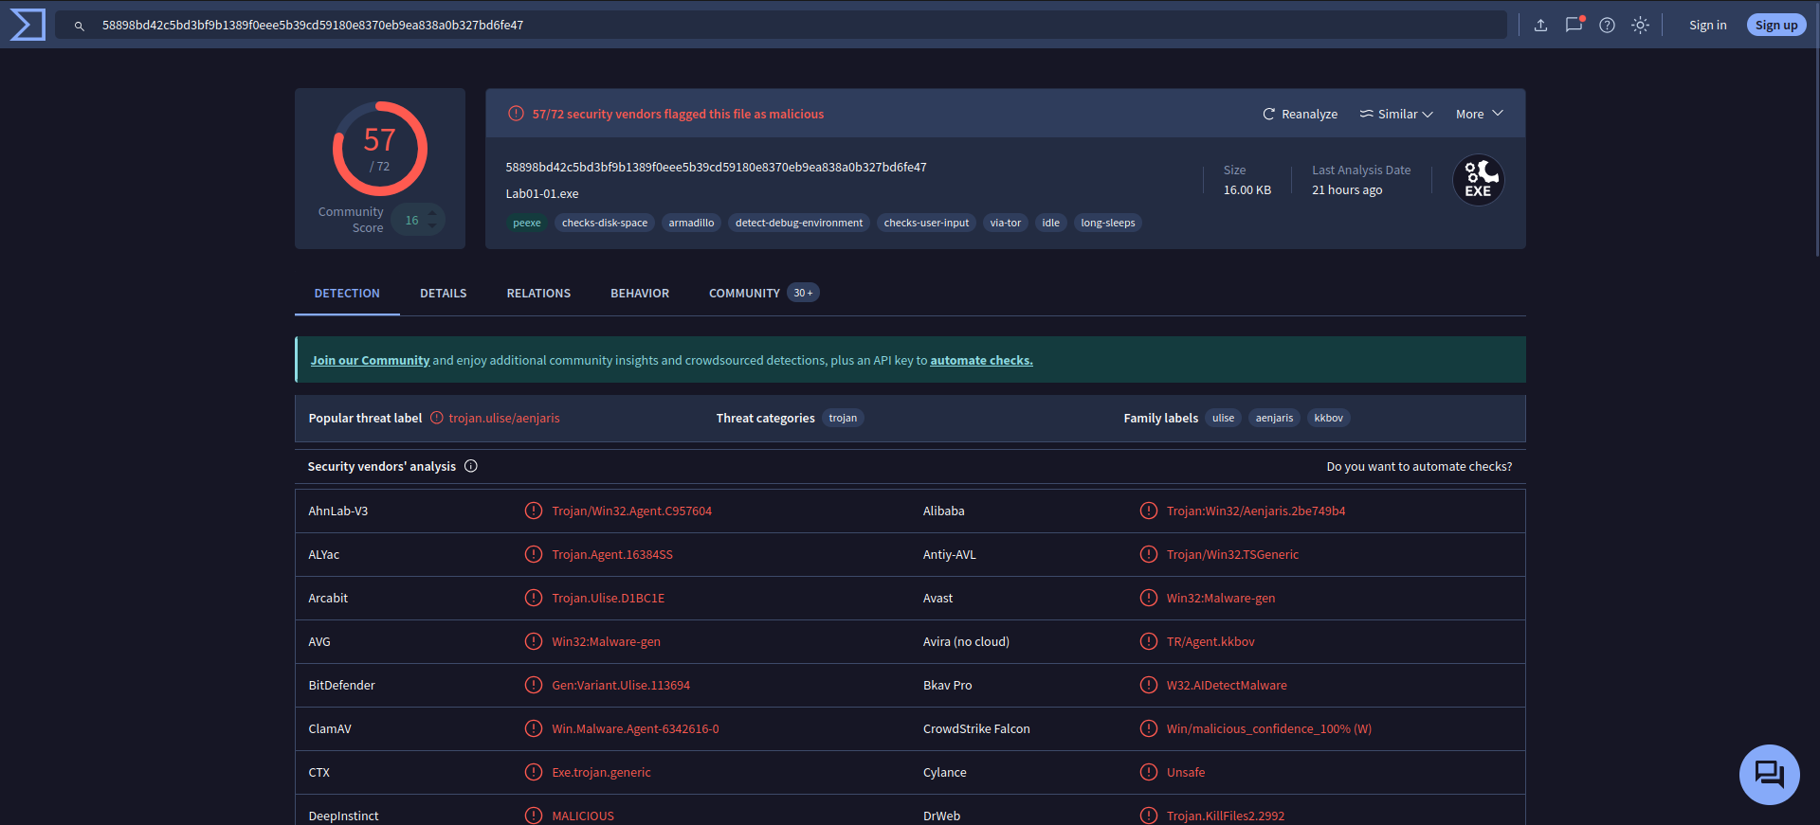The image size is (1820, 825).
Task: Expand the More menu
Action: point(1480,114)
